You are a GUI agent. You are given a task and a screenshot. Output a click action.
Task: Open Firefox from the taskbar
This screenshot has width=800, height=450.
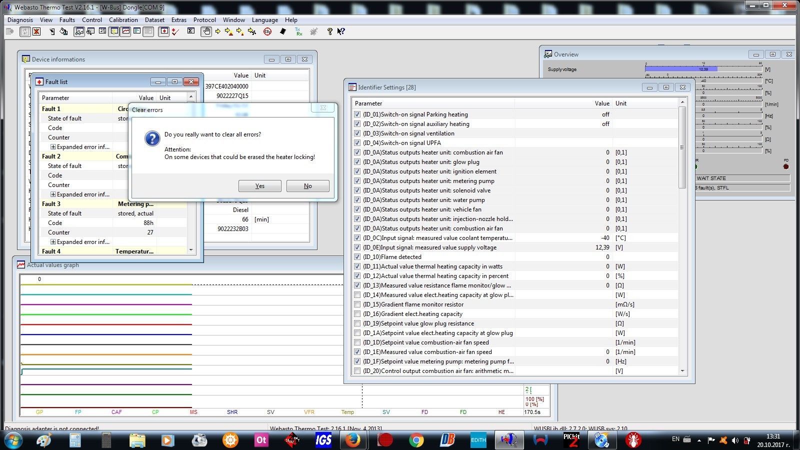point(353,440)
